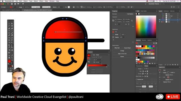The image size is (181, 101).
Task: Expand the Stroke row in Appearance panel
Action: pyautogui.click(x=162, y=73)
